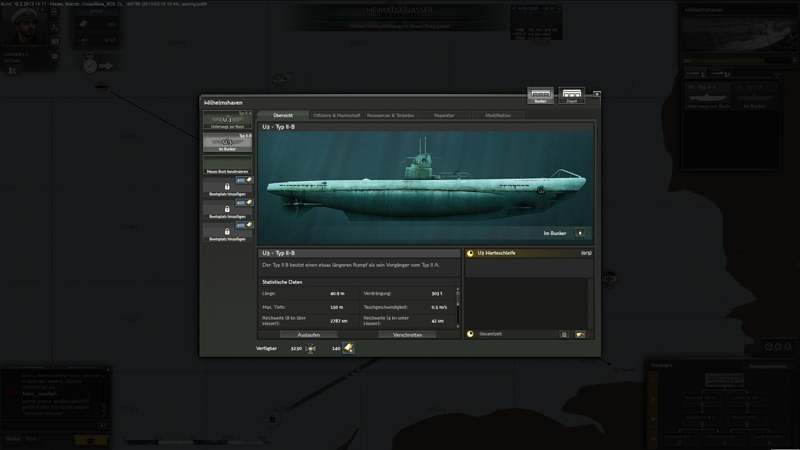Screen dimensions: 800x450
Task: Select the Global chat tab
Action: tap(13, 439)
